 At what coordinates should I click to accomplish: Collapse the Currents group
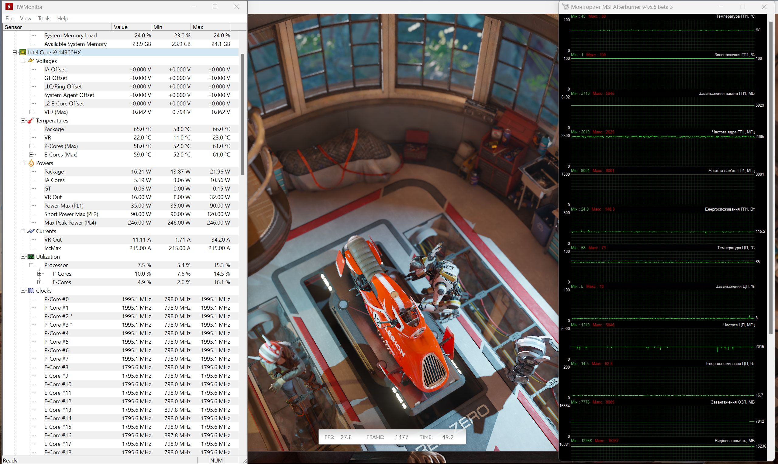(x=23, y=231)
